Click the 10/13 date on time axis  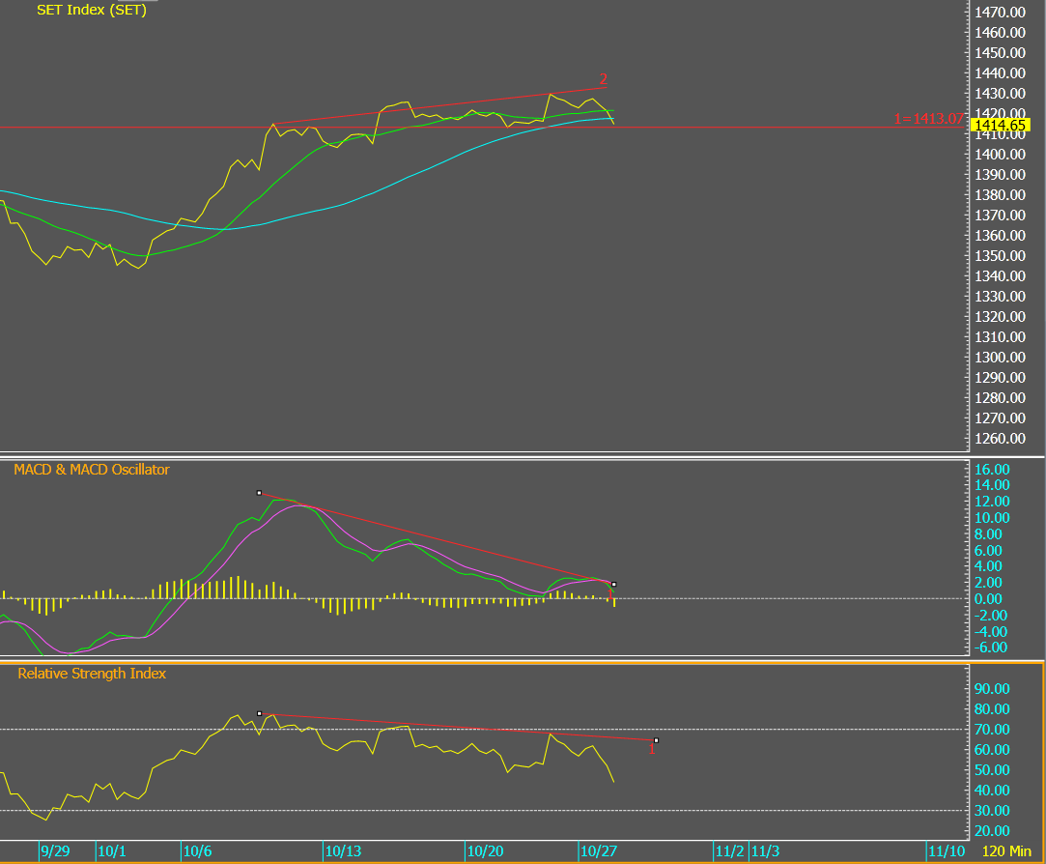pos(344,851)
